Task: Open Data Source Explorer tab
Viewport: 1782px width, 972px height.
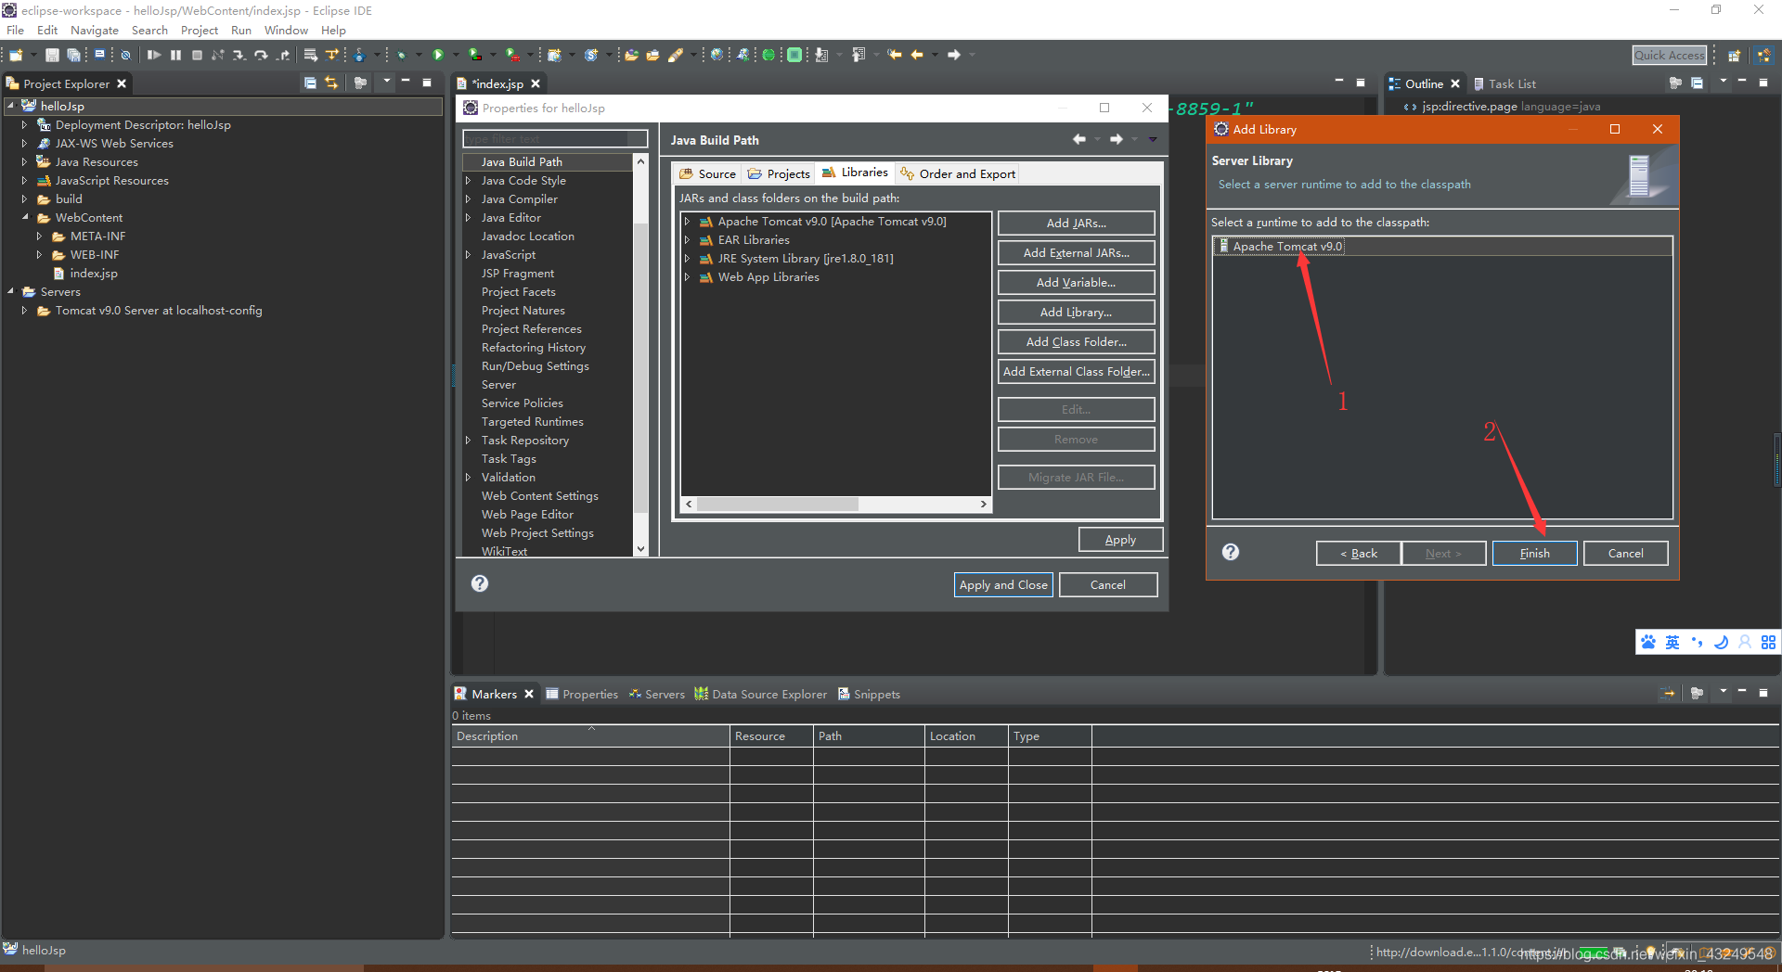Action: pos(760,694)
